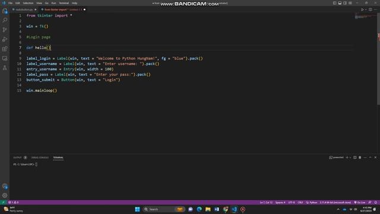Open the Go menu
380x214 pixels.
46,3
